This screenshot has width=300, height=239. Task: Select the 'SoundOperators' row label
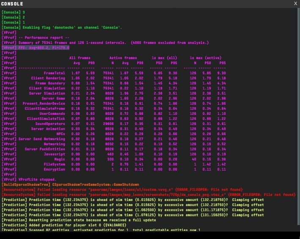click(x=50, y=124)
